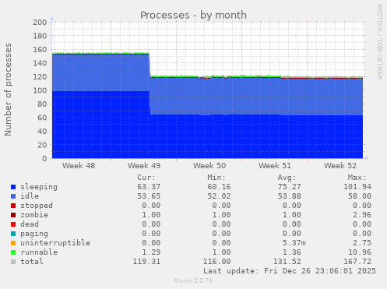387x289 pixels.
Task: Click the 'Week 48' axis label
Action: [79, 166]
